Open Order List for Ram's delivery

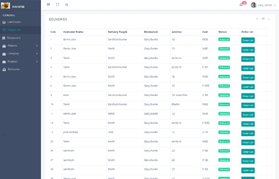(x=248, y=96)
